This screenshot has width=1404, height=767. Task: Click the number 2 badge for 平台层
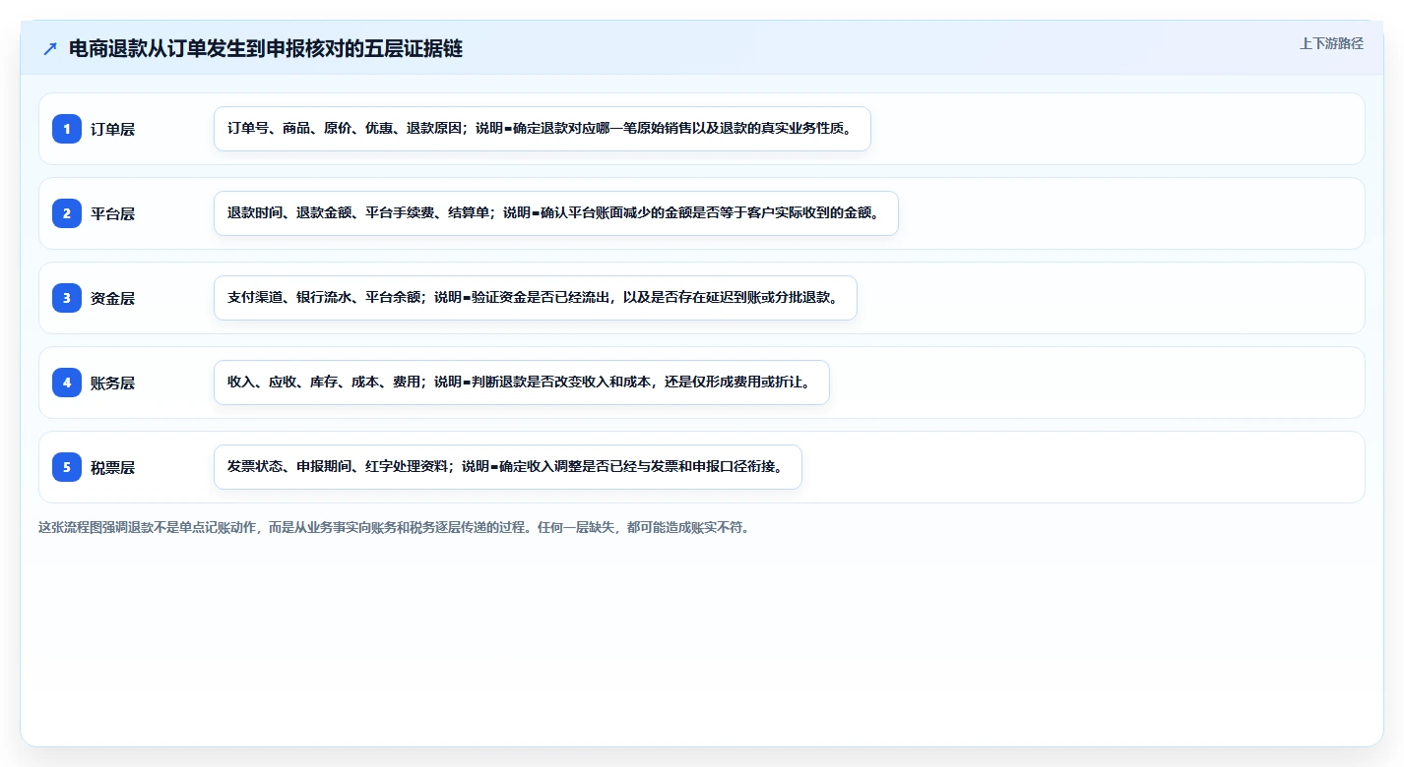click(x=67, y=213)
